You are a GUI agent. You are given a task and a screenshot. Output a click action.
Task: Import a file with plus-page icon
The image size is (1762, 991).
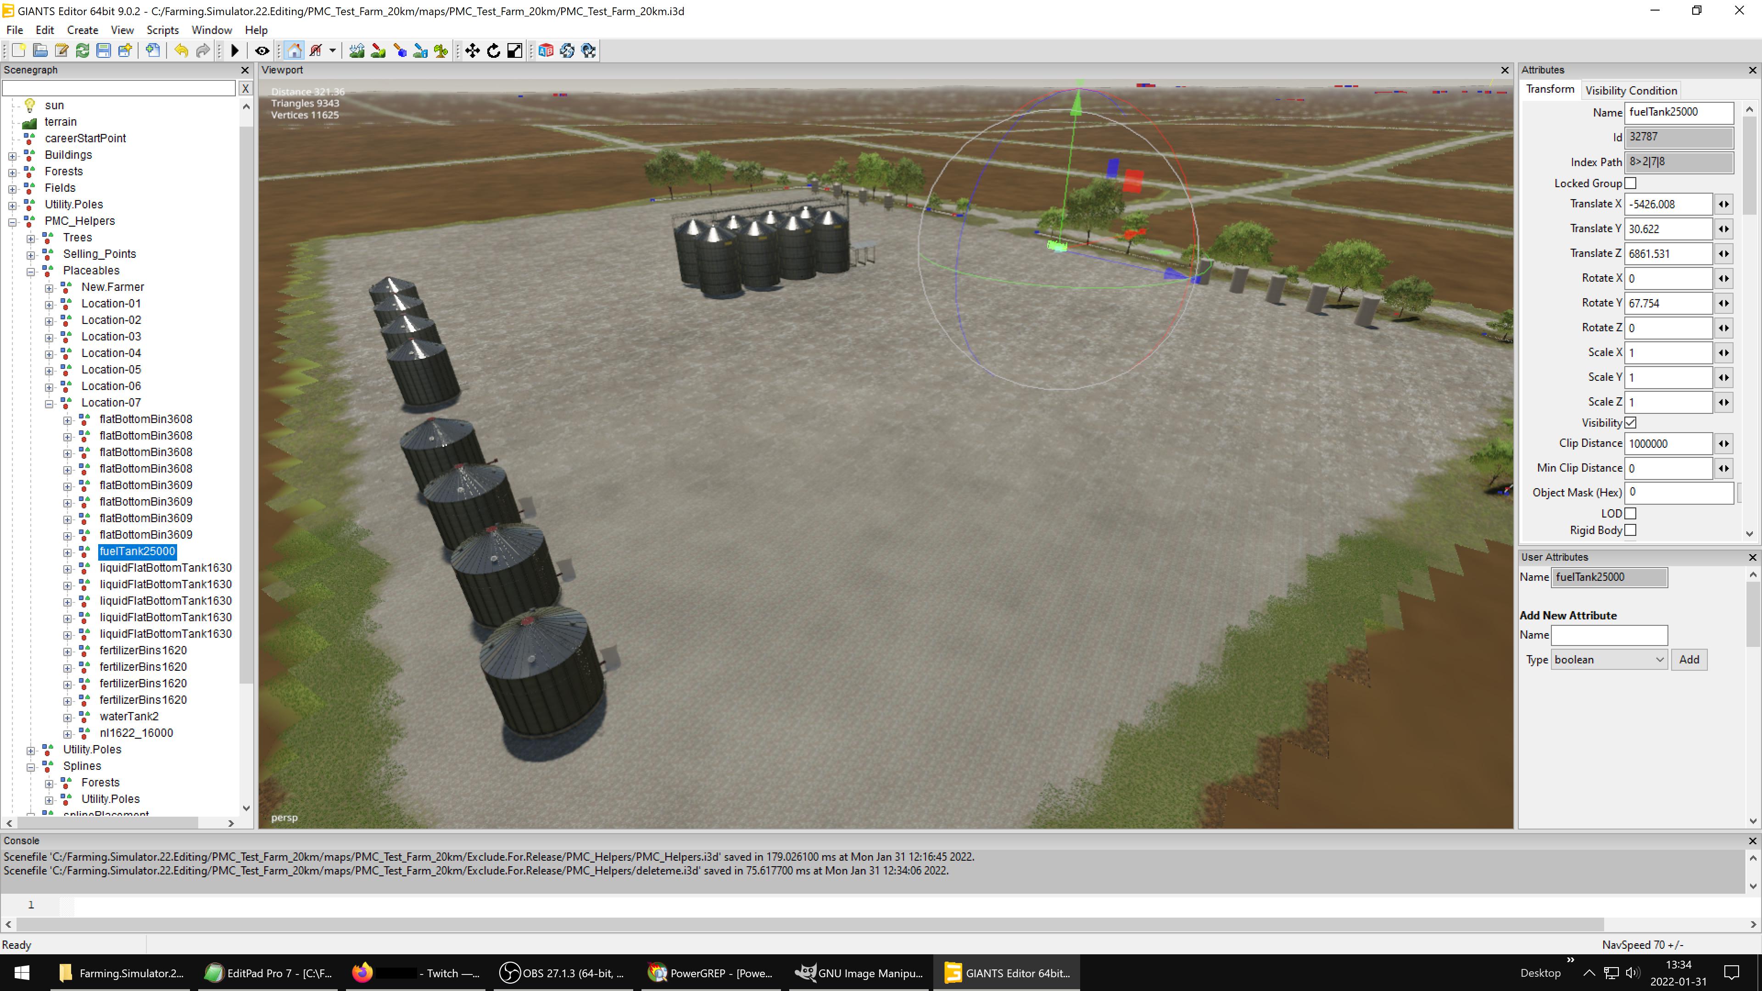(153, 50)
